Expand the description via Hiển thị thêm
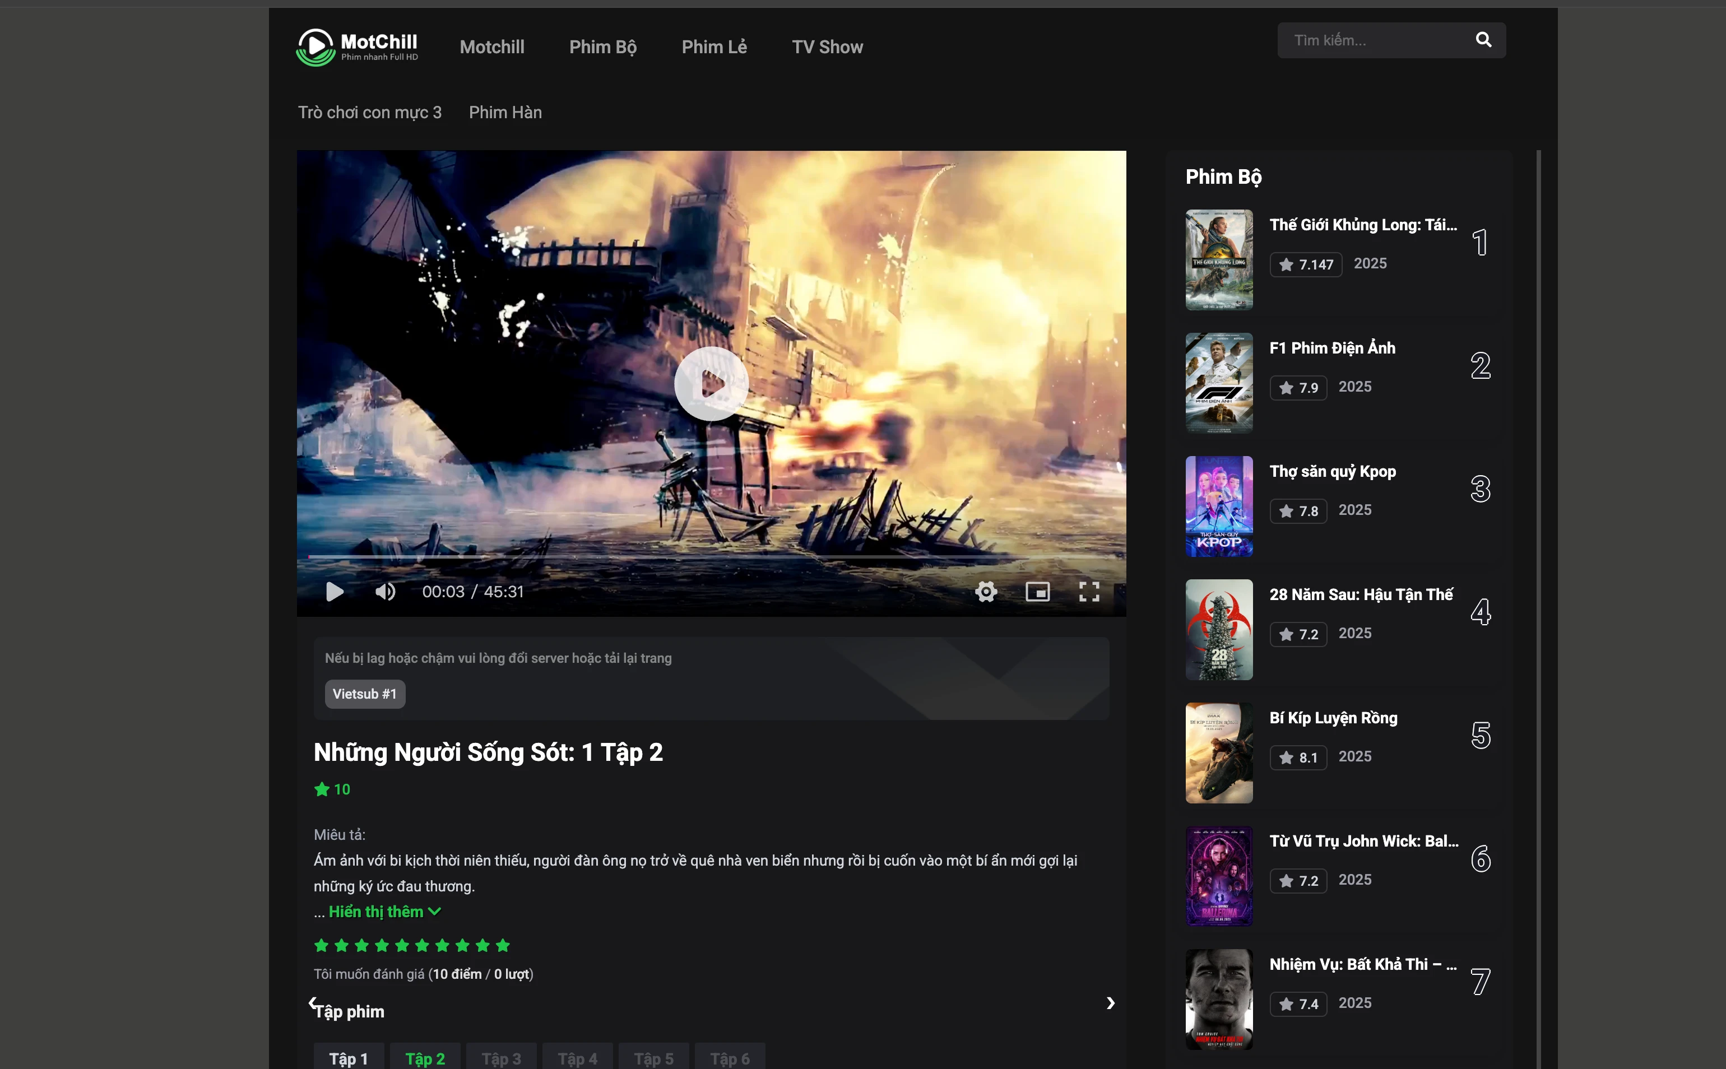The image size is (1726, 1069). point(378,912)
